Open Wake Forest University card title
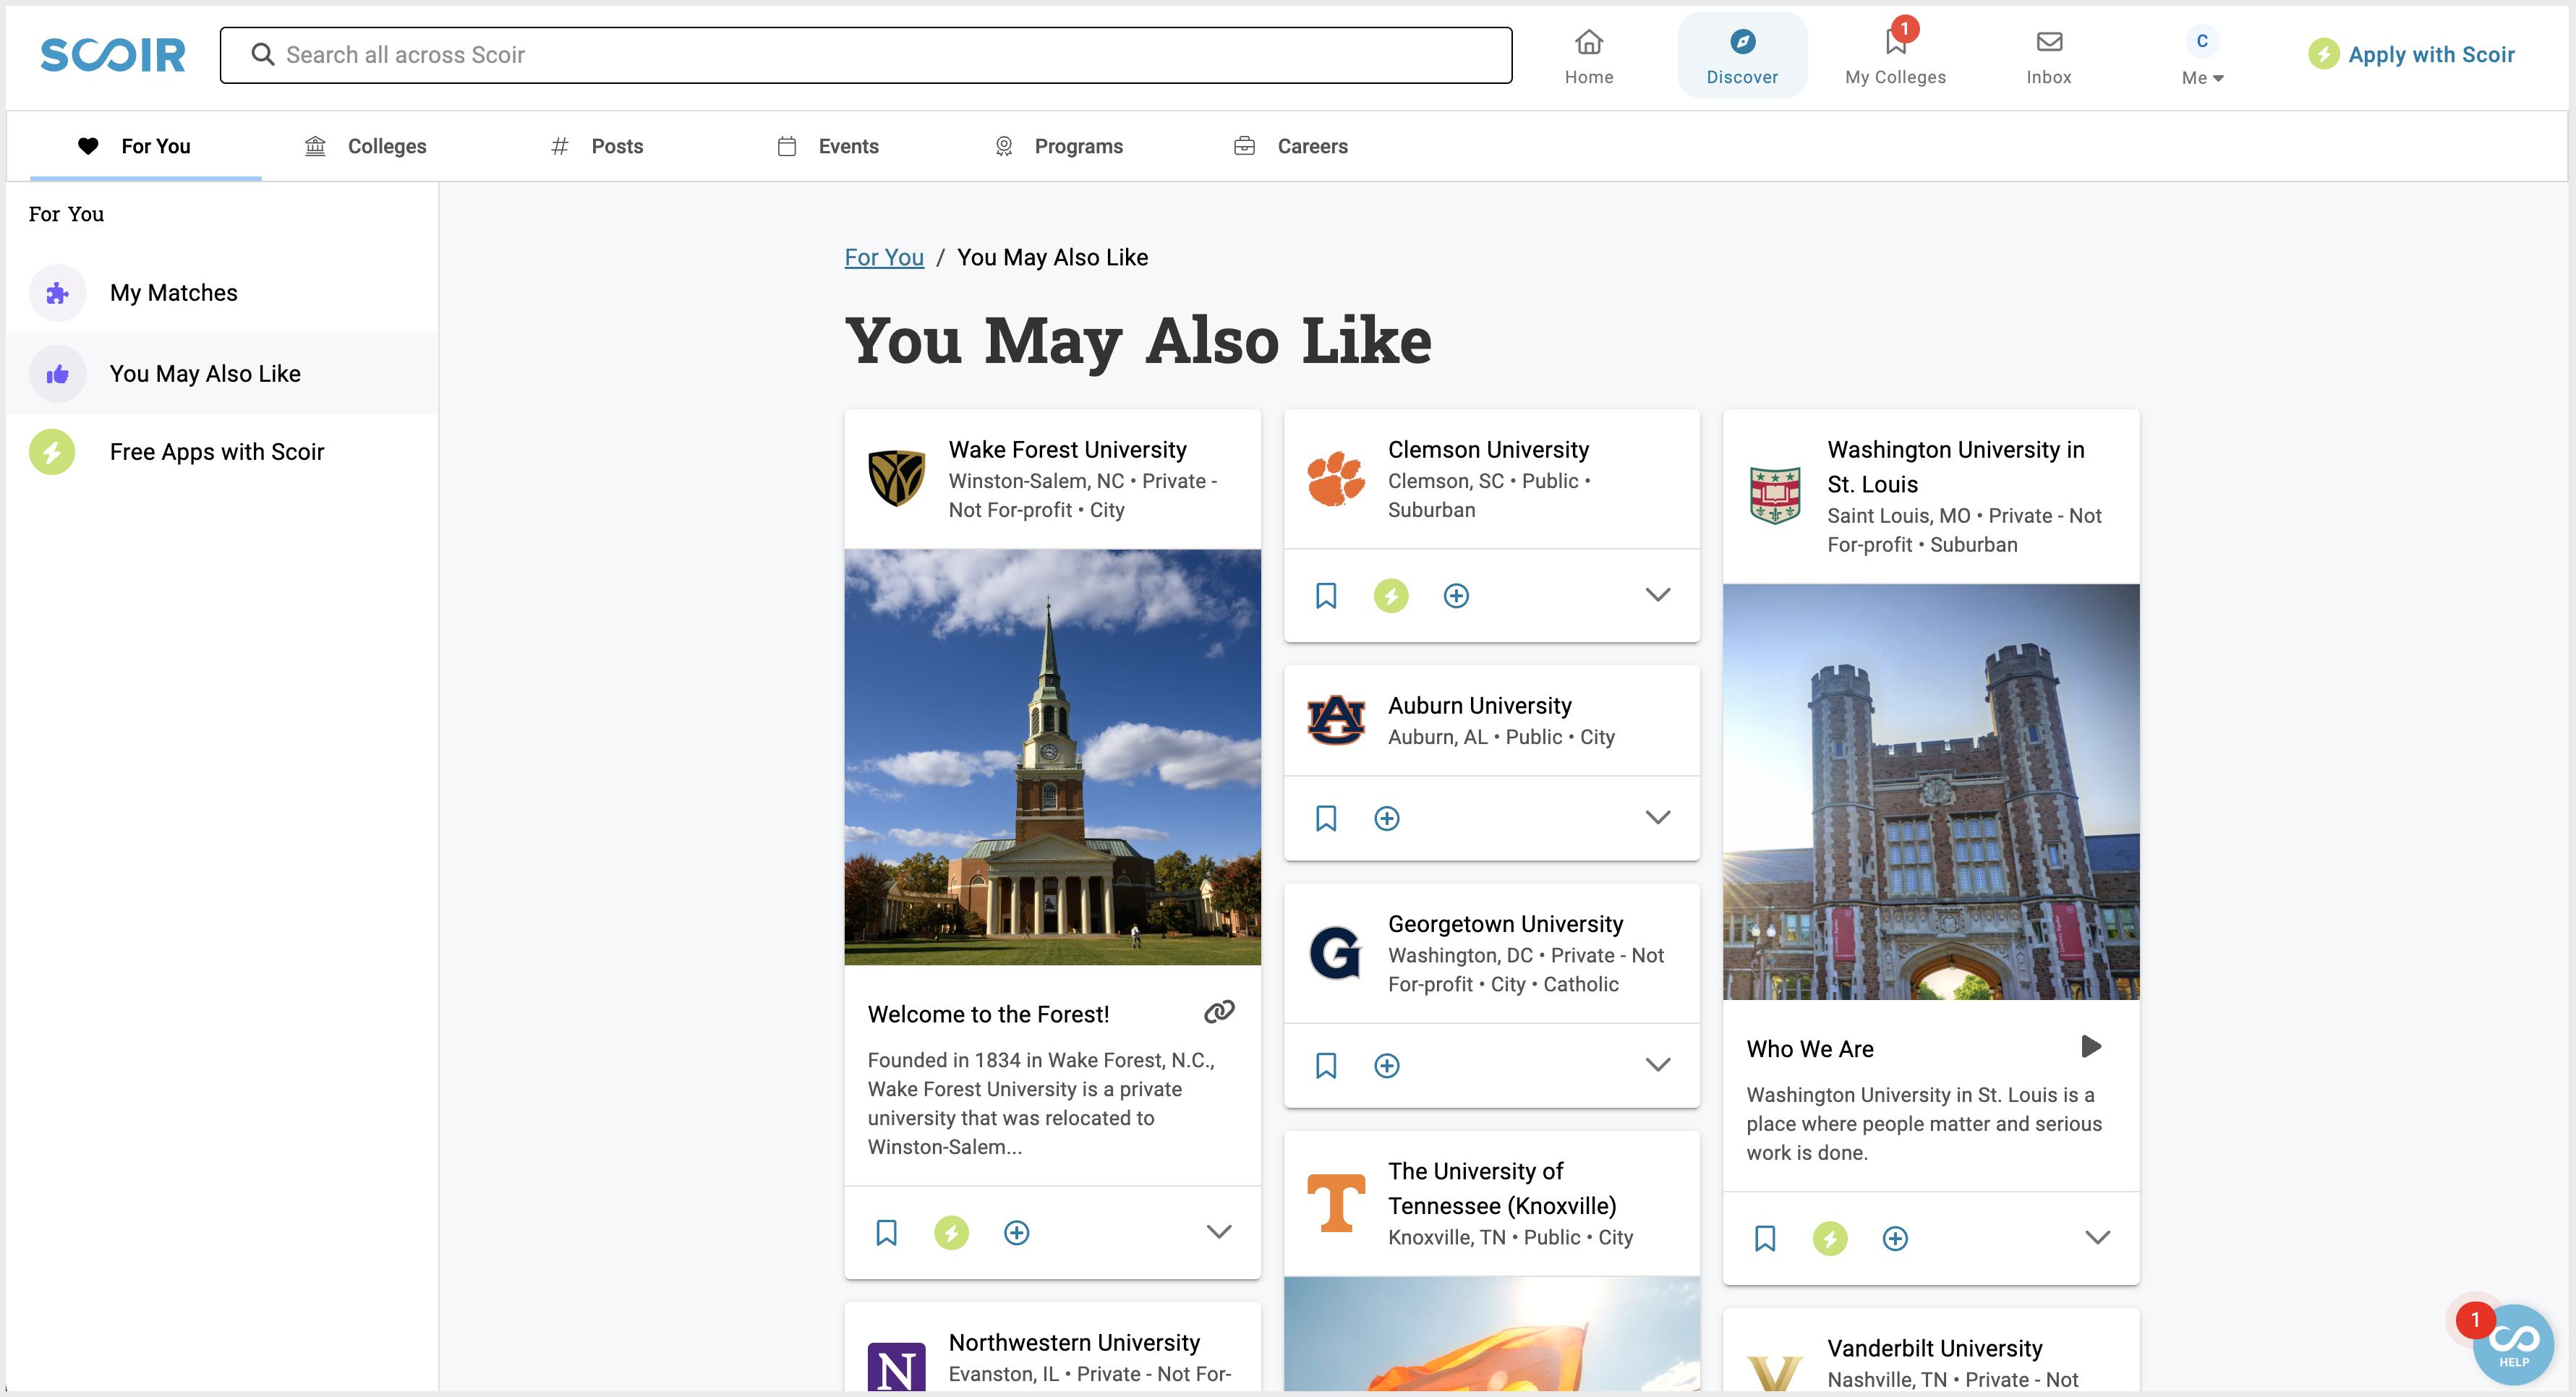 pos(1067,450)
